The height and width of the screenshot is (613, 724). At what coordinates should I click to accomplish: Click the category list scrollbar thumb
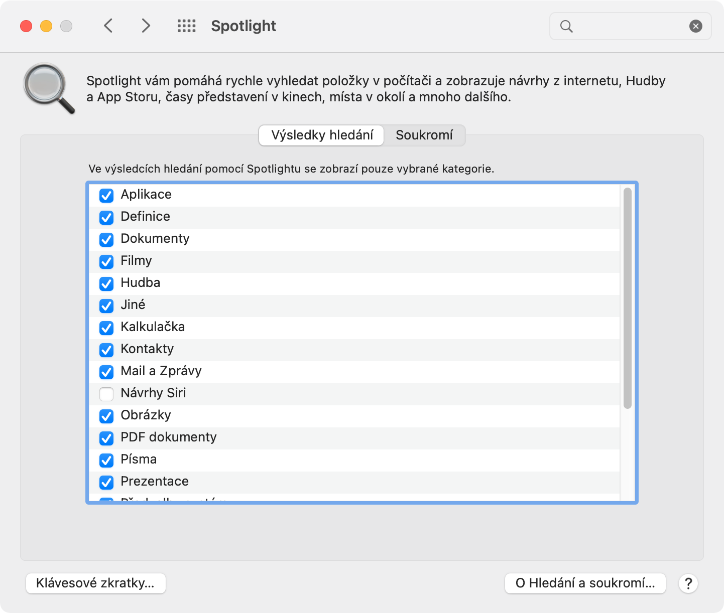coord(627,298)
